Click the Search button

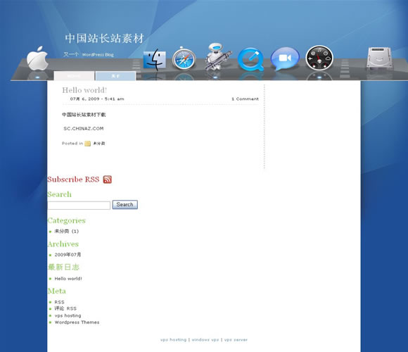pyautogui.click(x=125, y=205)
